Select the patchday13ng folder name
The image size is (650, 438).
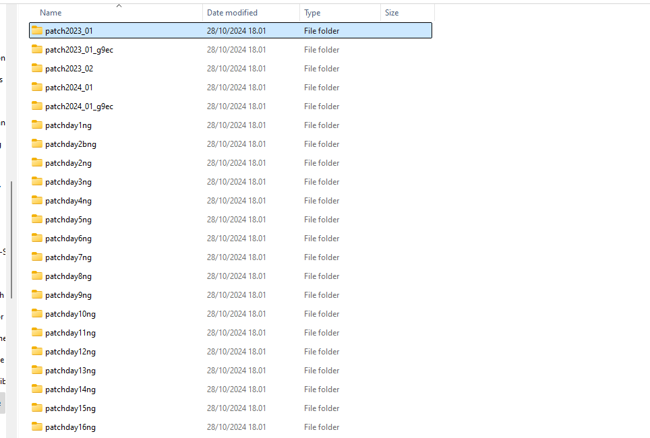pyautogui.click(x=71, y=371)
